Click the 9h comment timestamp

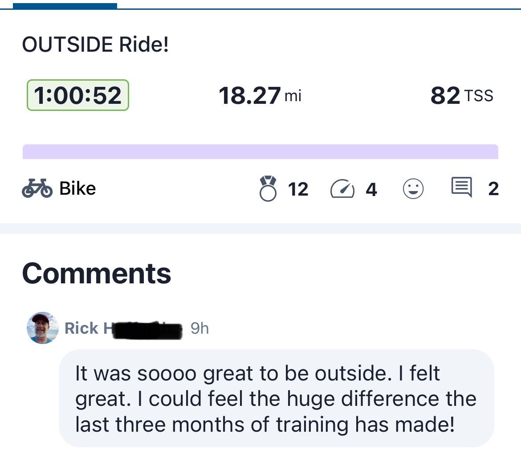click(x=199, y=328)
